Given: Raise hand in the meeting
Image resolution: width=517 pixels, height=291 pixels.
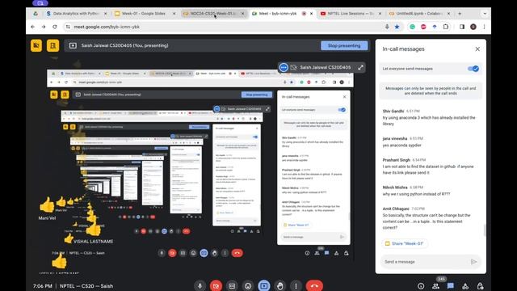Looking at the screenshot, I should click(280, 285).
